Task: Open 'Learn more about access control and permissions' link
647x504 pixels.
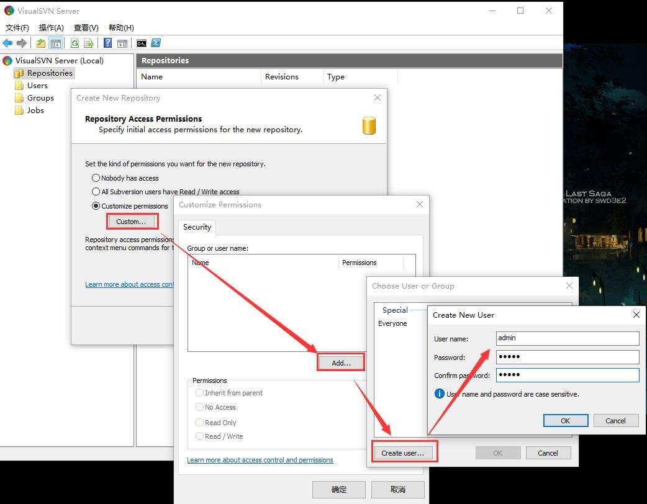Action: [260, 460]
